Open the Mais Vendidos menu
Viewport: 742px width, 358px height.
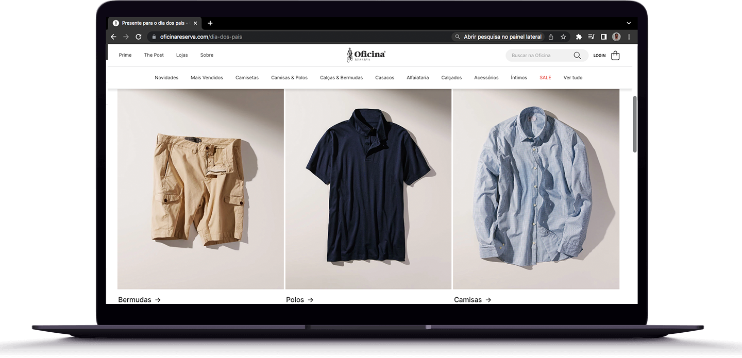[207, 78]
